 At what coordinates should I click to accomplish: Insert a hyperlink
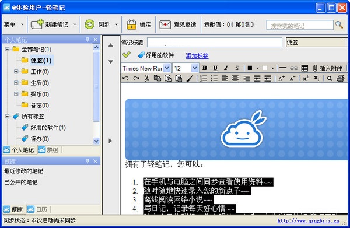(x=294, y=68)
